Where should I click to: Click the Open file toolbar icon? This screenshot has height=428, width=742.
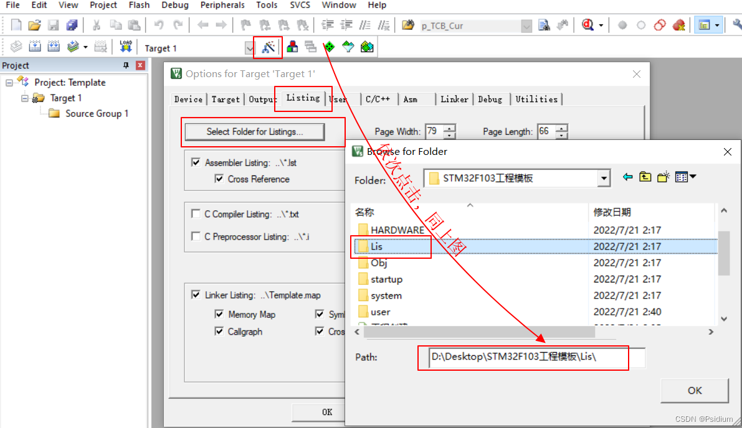click(34, 25)
